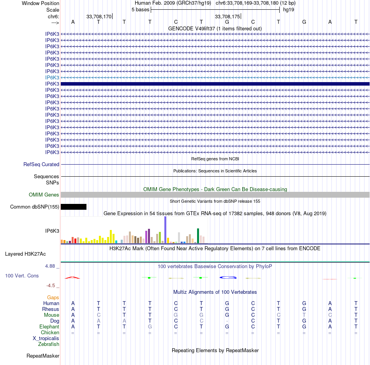Select the Elephant alignment row label
The height and width of the screenshot is (365, 370).
49,326
